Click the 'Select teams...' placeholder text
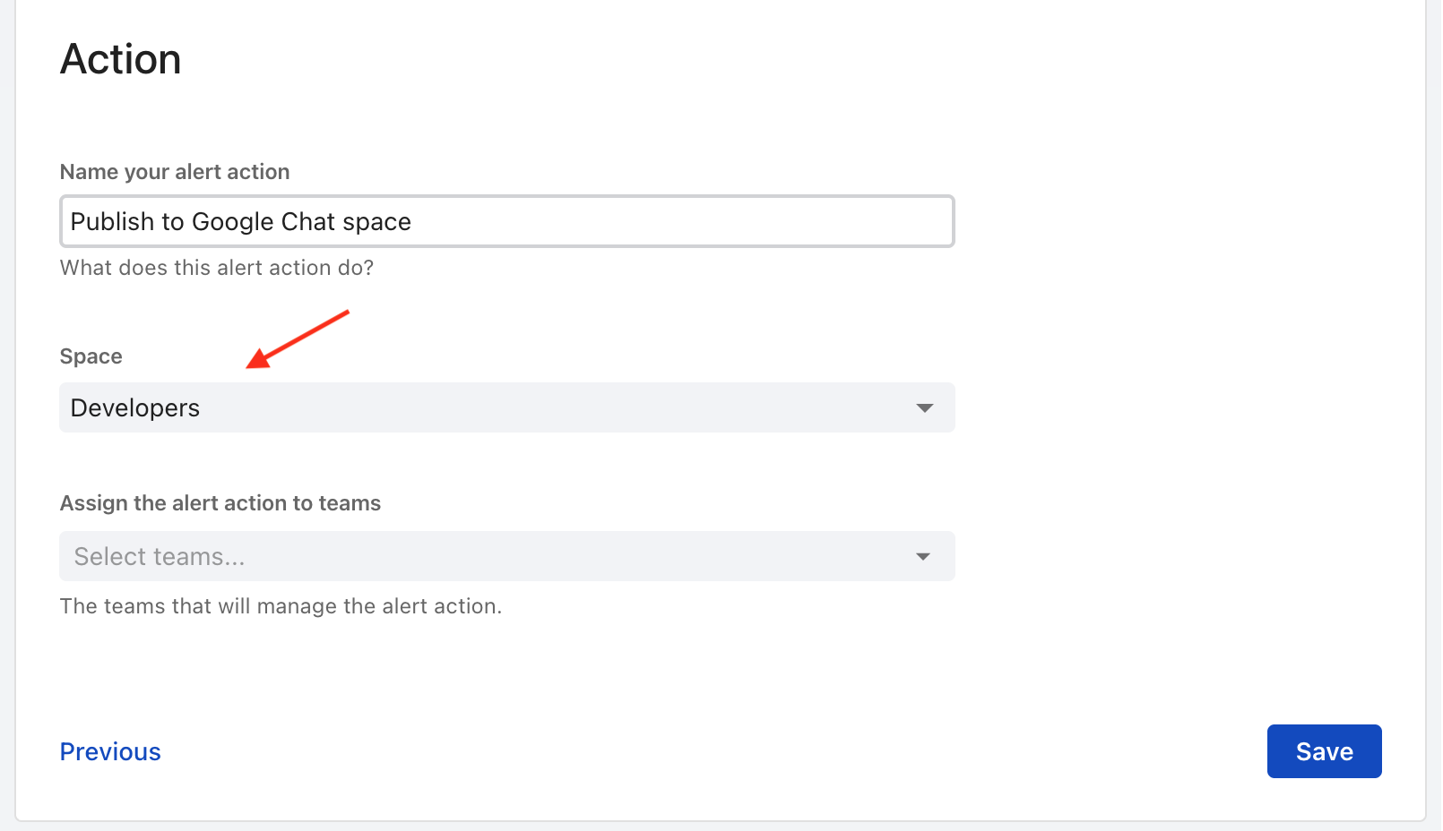The height and width of the screenshot is (831, 1443). coord(159,557)
